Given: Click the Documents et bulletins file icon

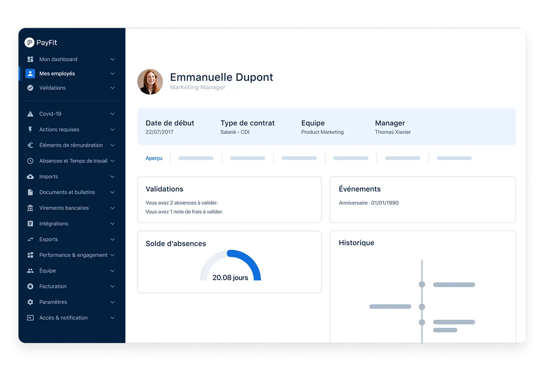Looking at the screenshot, I should (30, 192).
